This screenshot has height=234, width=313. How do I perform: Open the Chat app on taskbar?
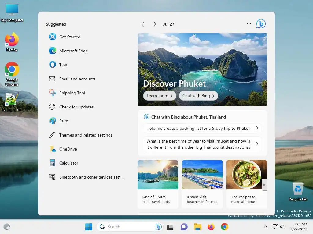pos(184,227)
